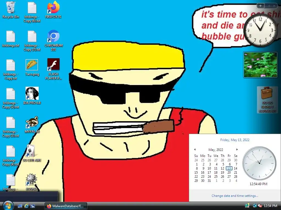Switch to the MalwareDatabase Firefox taskbar button
This screenshot has height=210, width=281.
66,206
